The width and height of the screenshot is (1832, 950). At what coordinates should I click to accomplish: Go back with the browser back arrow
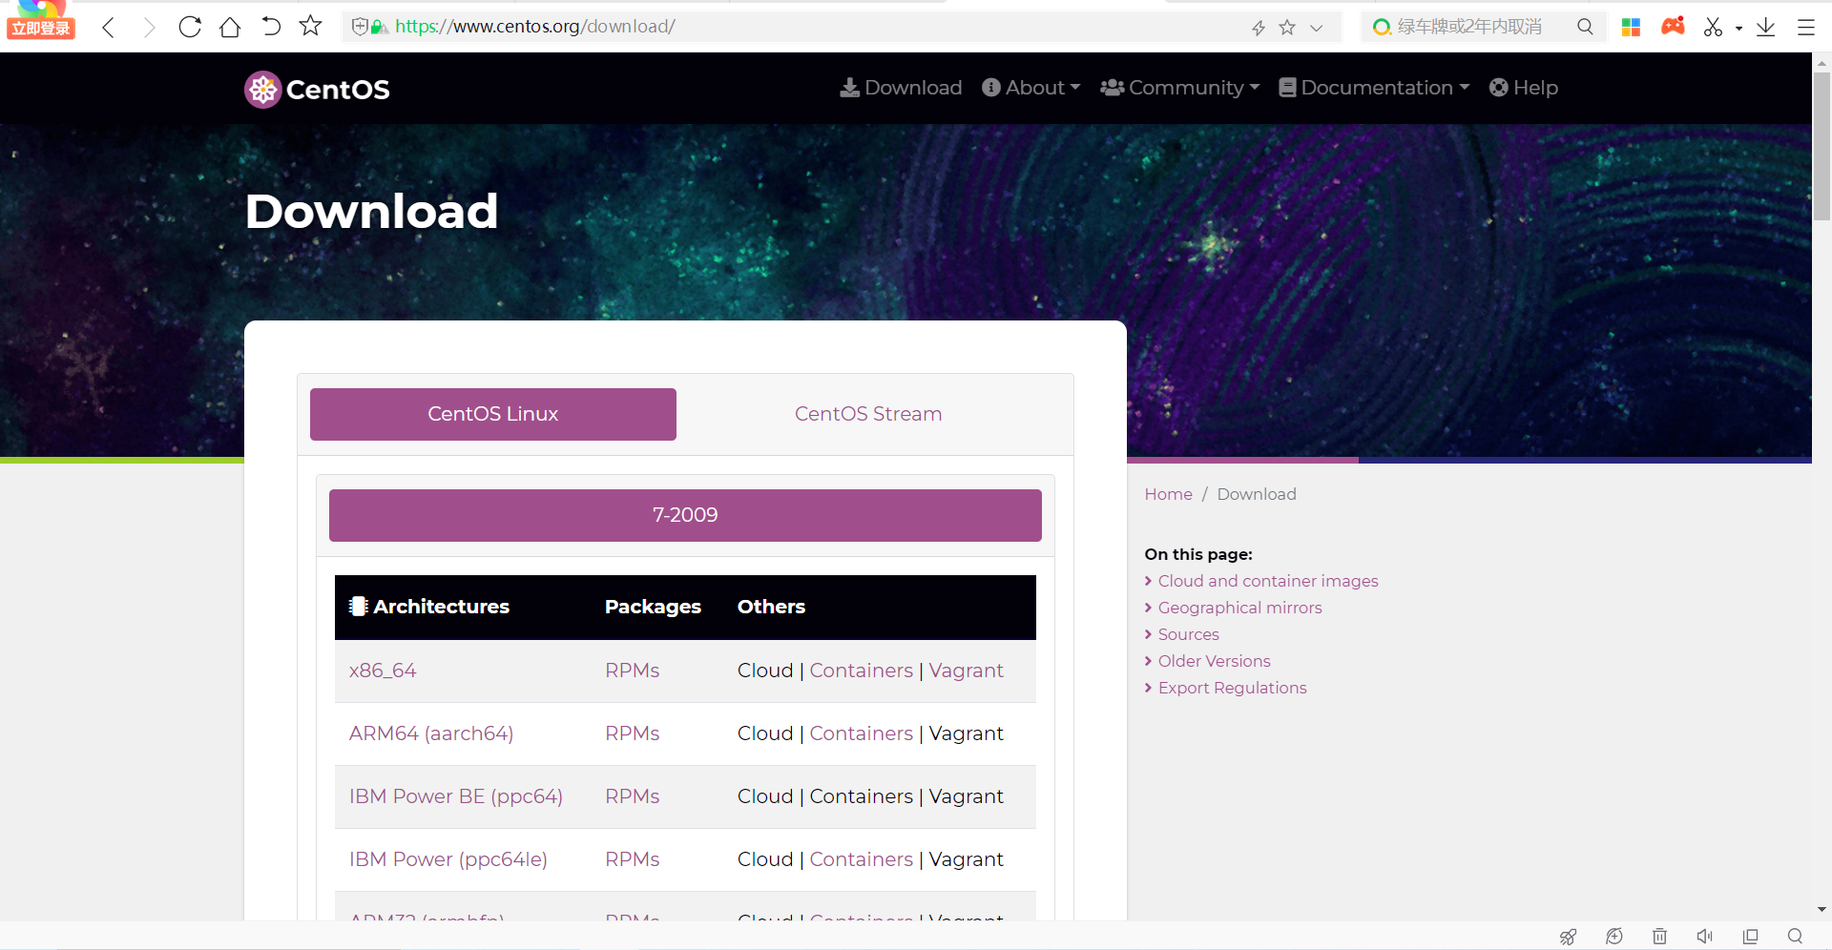coord(109,27)
